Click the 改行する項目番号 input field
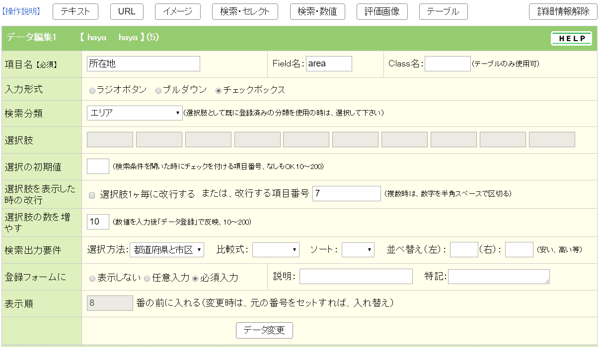This screenshot has width=600, height=347. coord(346,193)
